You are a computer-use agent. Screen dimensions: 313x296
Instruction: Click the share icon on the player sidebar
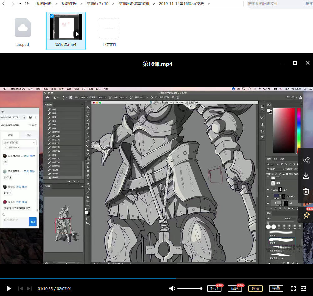click(x=306, y=160)
